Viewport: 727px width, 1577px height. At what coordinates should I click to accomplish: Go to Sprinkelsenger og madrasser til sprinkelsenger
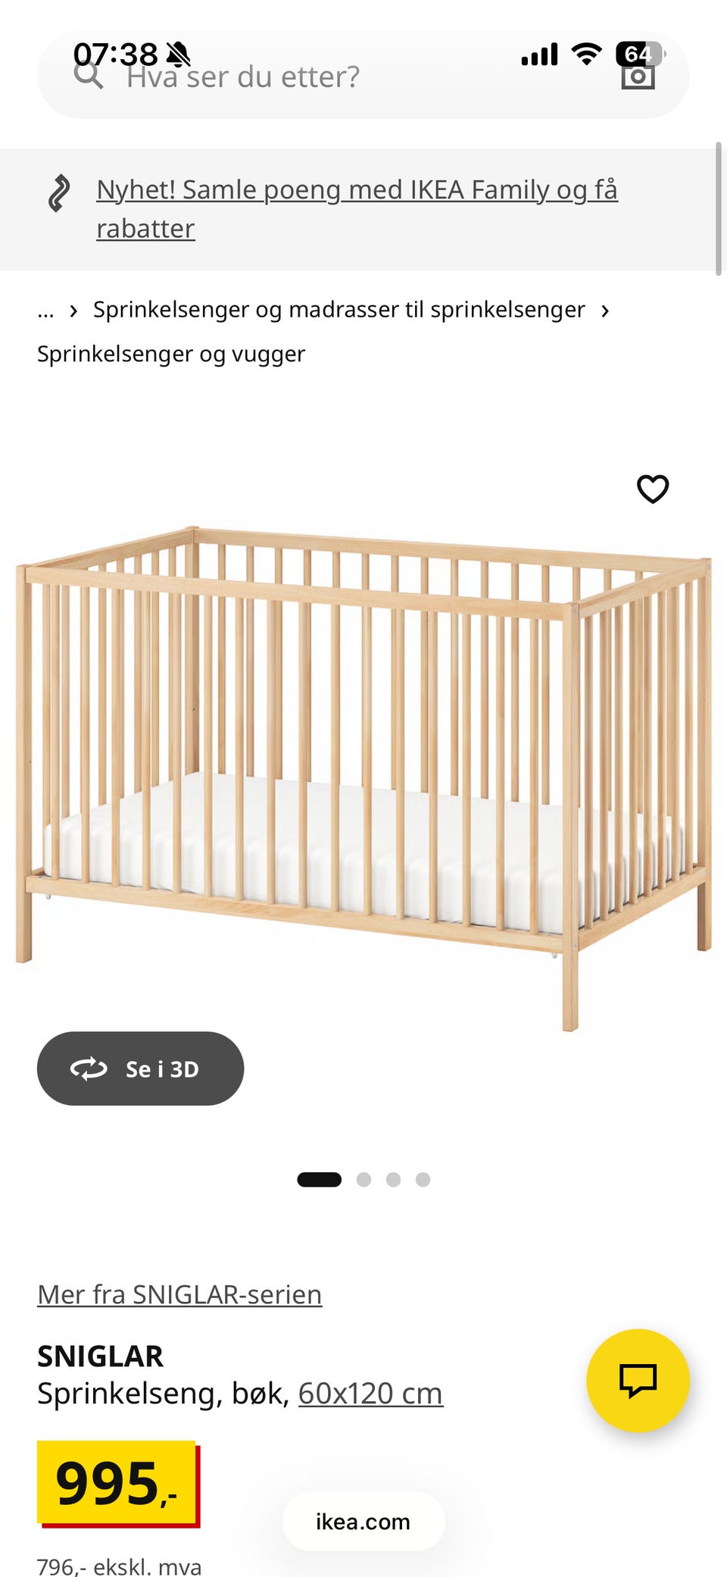click(x=339, y=309)
